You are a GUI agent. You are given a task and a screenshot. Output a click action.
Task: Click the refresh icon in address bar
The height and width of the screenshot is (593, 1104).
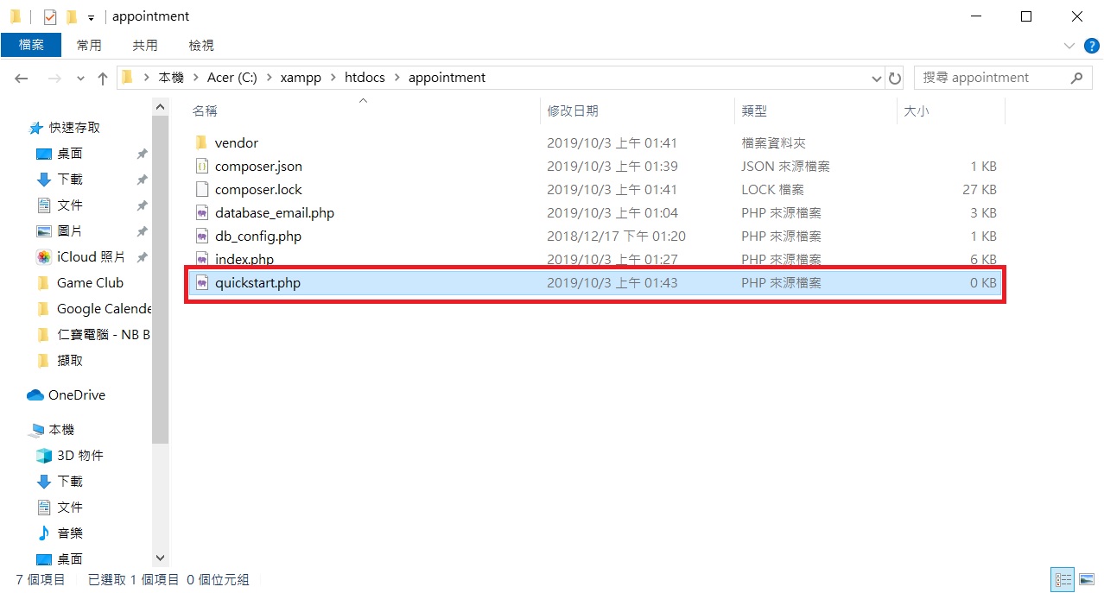point(895,77)
